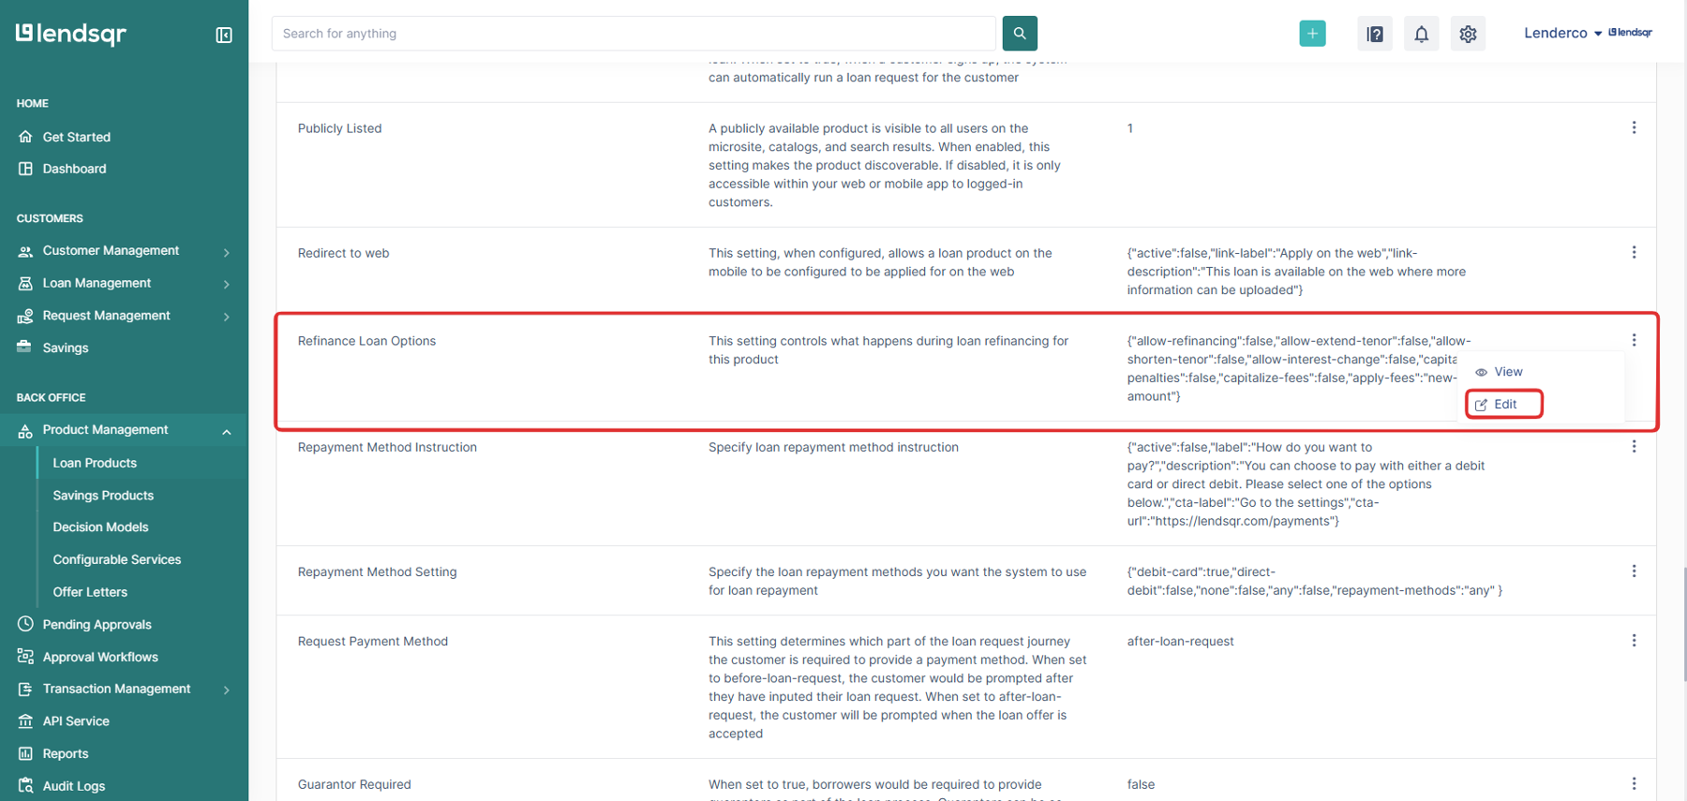The height and width of the screenshot is (801, 1687).
Task: Open Decision Models in the sidebar
Action: pyautogui.click(x=100, y=527)
